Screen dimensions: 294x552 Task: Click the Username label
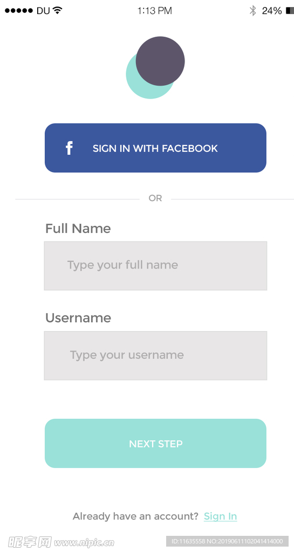click(x=78, y=318)
